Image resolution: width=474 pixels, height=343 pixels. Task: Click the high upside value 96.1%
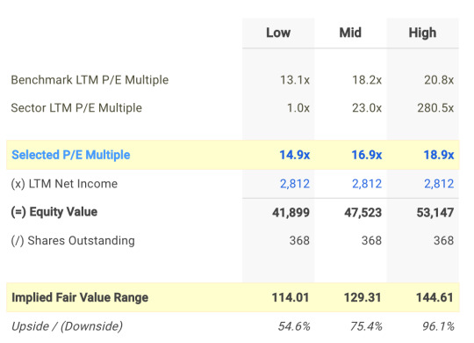(438, 326)
